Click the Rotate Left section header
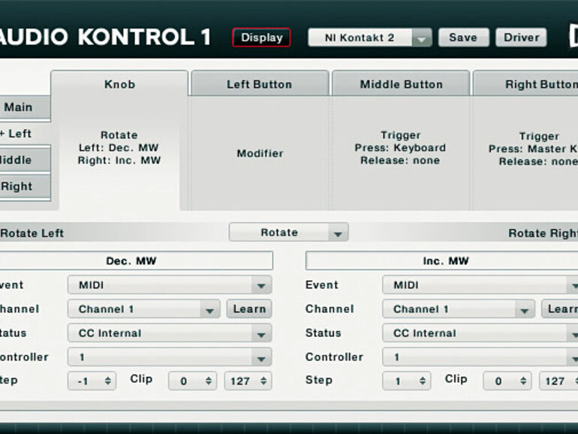The height and width of the screenshot is (434, 578). tap(32, 233)
